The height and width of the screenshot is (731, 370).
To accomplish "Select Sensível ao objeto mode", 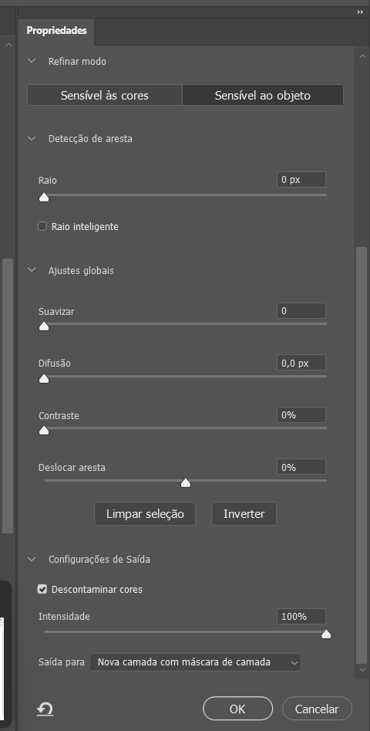I will 263,96.
